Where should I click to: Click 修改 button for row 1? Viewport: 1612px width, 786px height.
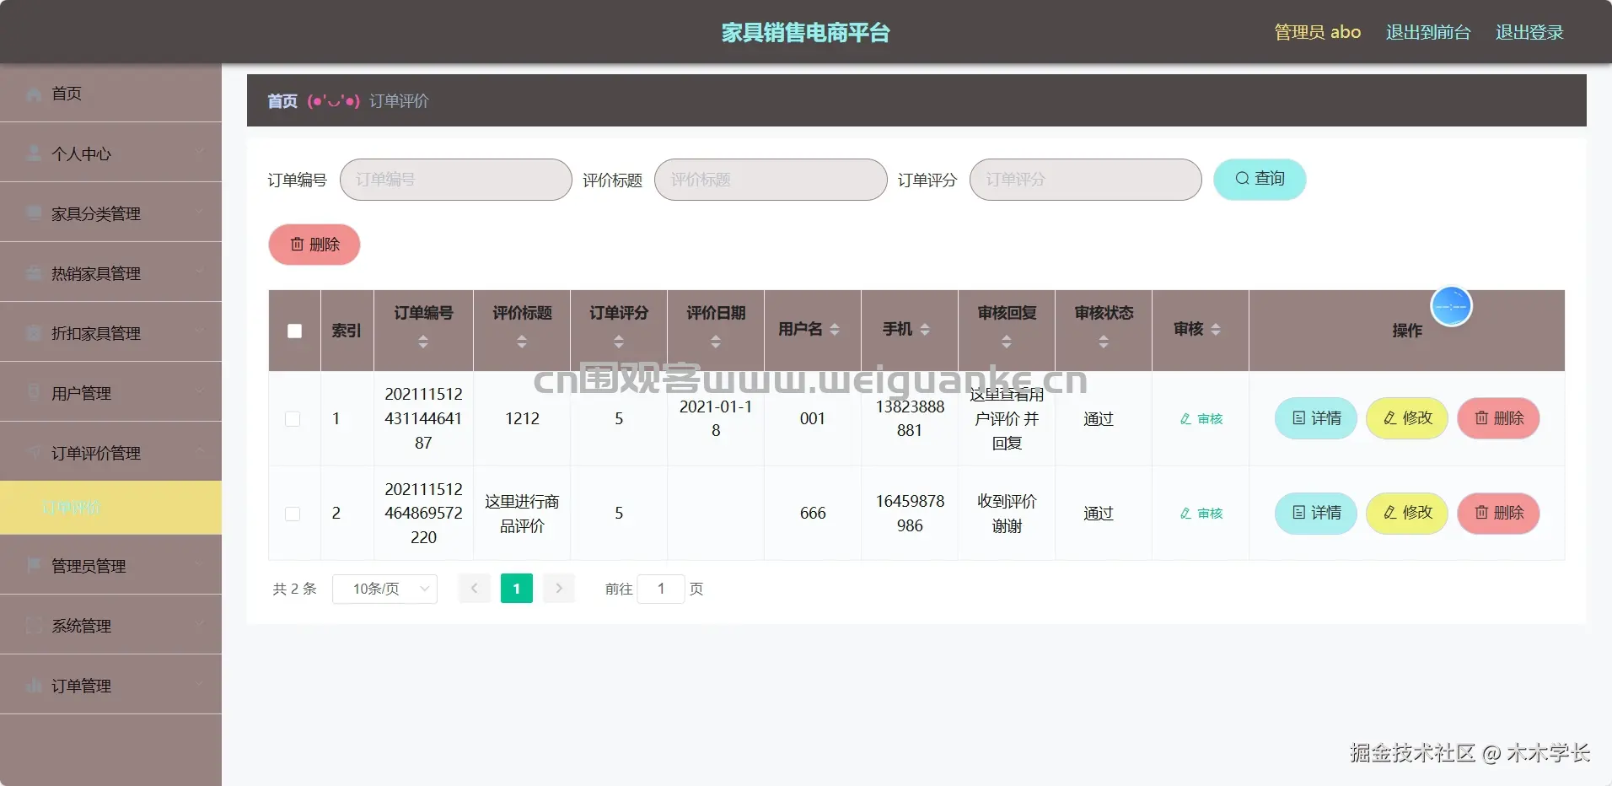[1407, 418]
